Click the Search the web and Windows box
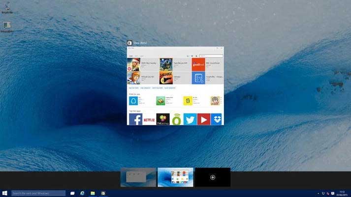 [38, 193]
